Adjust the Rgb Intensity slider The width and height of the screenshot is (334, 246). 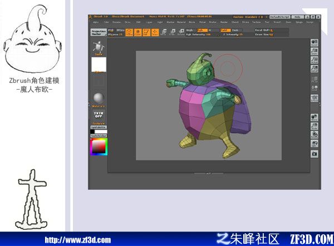(202, 35)
